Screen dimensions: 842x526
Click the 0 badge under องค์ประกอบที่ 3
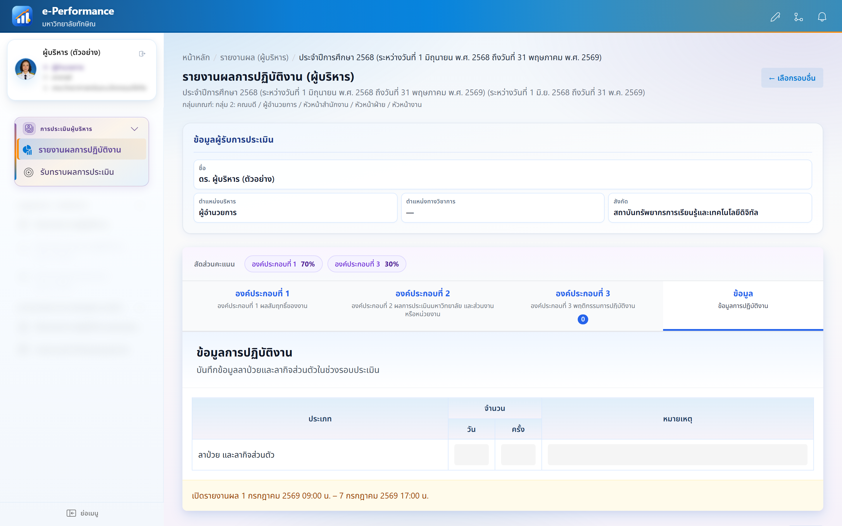pos(583,319)
